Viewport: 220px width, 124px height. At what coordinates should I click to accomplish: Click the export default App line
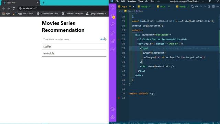(x=142, y=93)
